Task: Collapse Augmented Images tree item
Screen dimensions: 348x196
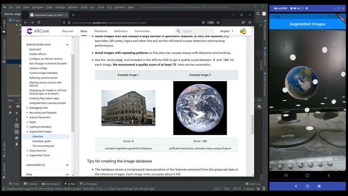Action: (x=27, y=132)
